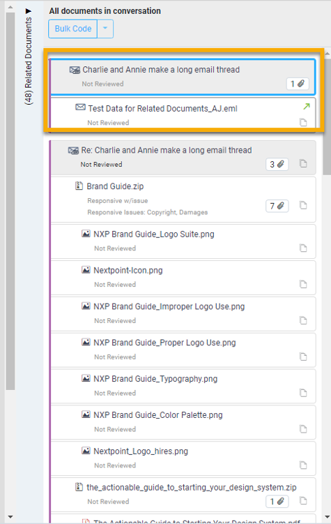Image resolution: width=331 pixels, height=524 pixels.
Task: Expand the 7 attachments badge on Brand Guide.zip
Action: tap(277, 206)
